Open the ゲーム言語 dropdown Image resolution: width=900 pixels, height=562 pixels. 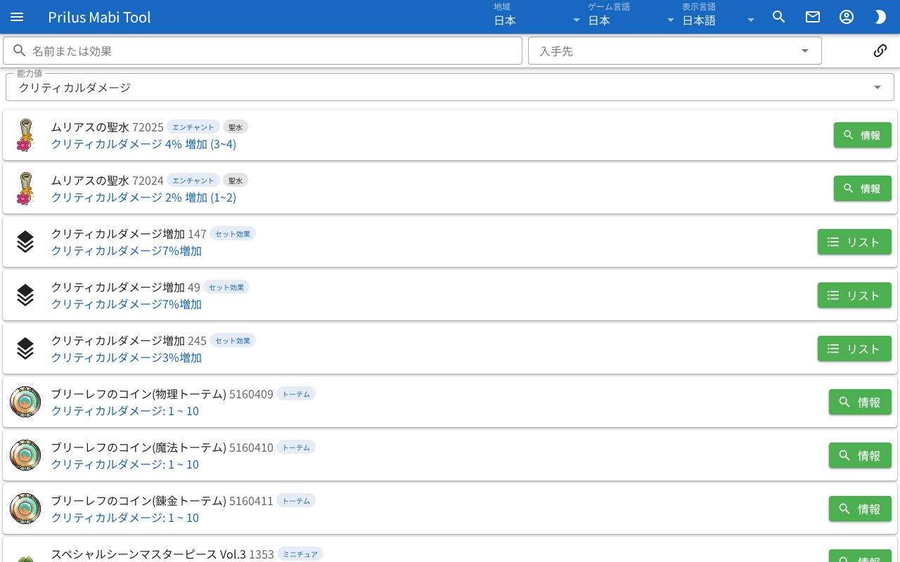click(x=632, y=17)
